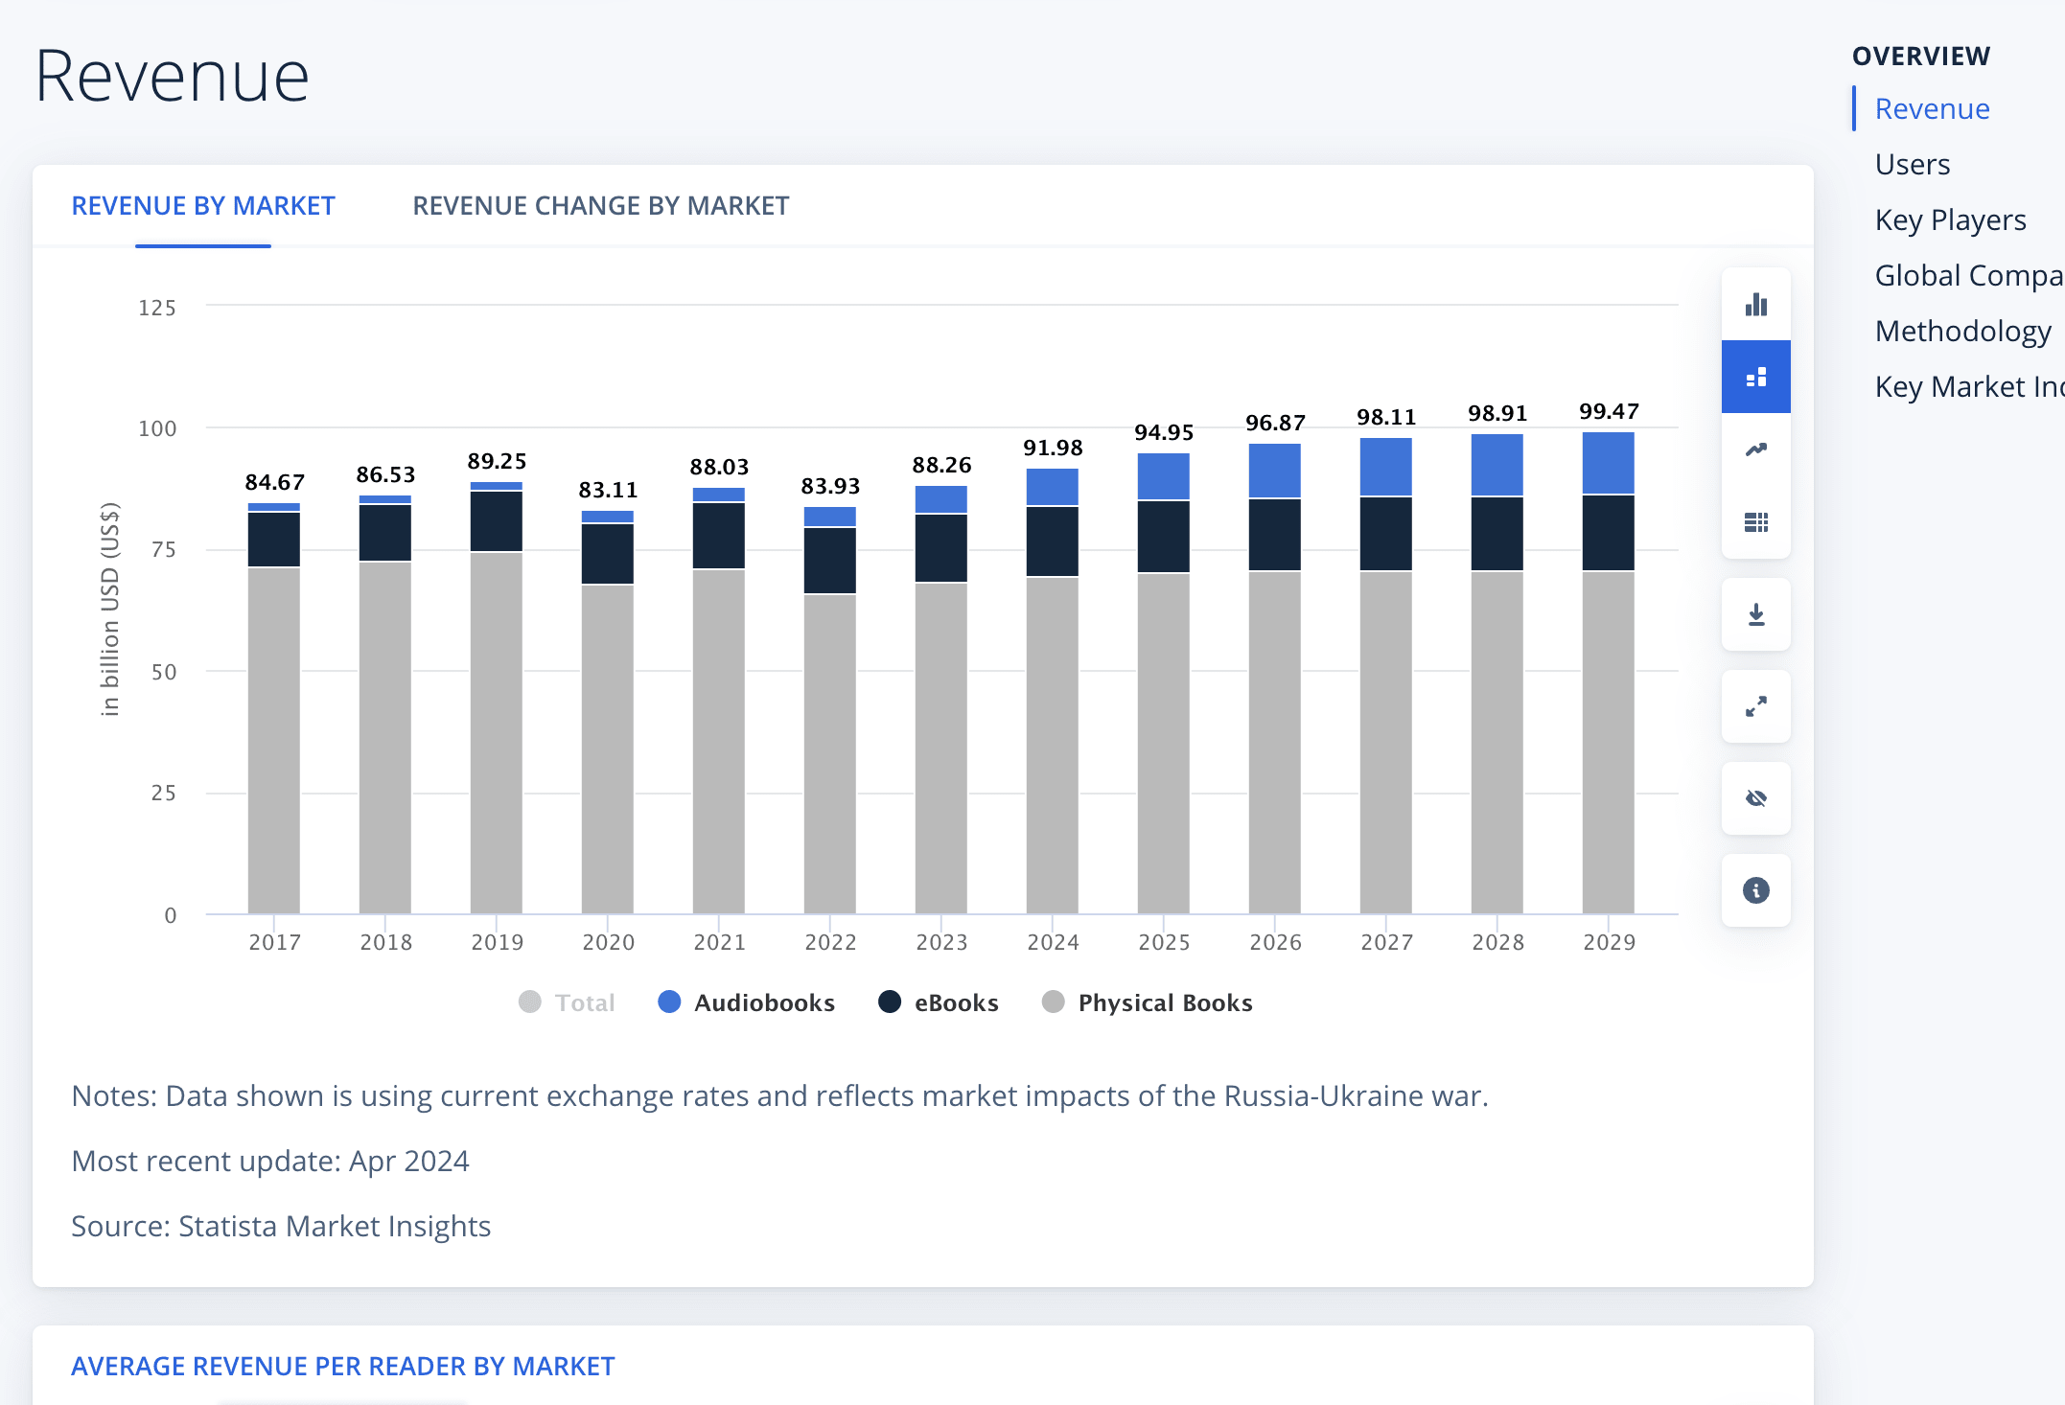The image size is (2065, 1405).
Task: Go to Key Market Indicators in sidebar
Action: click(x=1969, y=387)
